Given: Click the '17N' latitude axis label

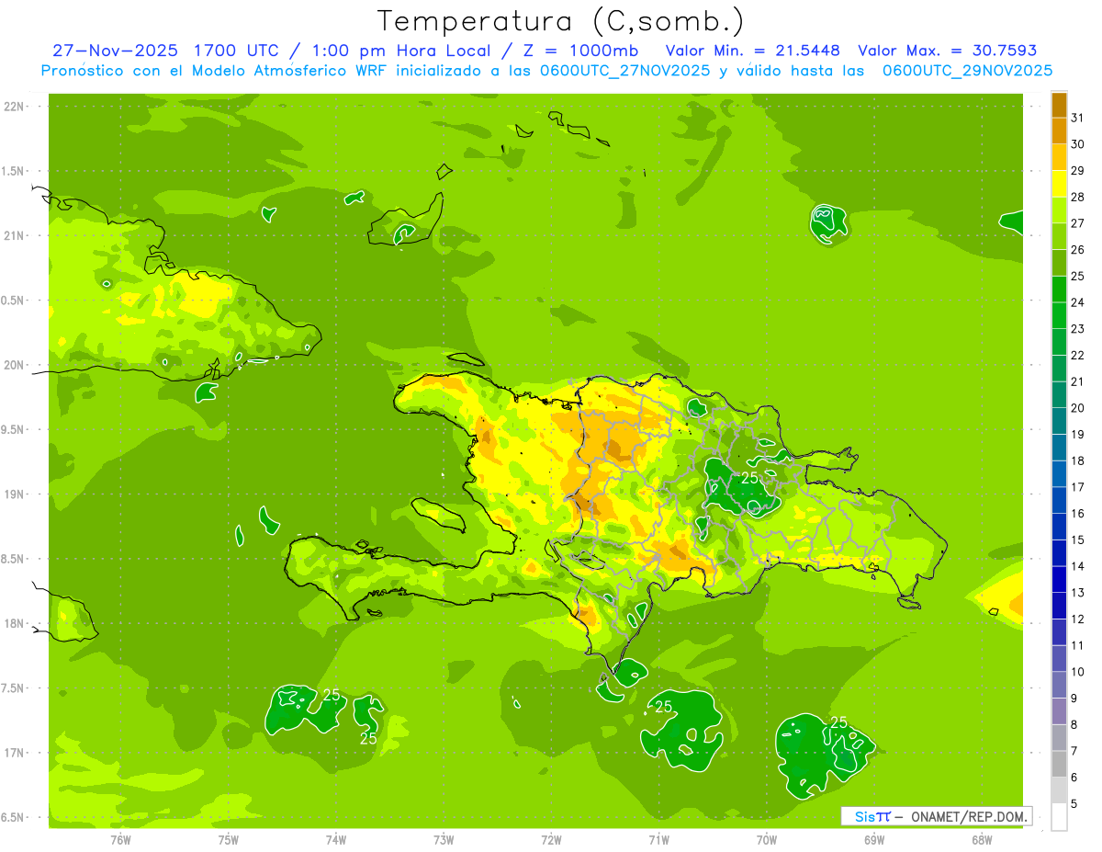Looking at the screenshot, I should click(15, 753).
